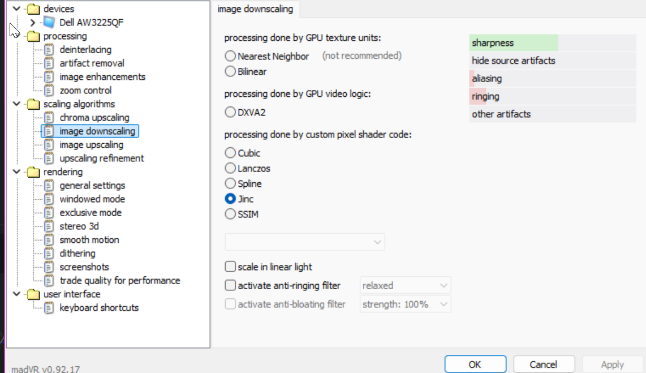
Task: Click the artifact removal page icon
Action: (50, 63)
